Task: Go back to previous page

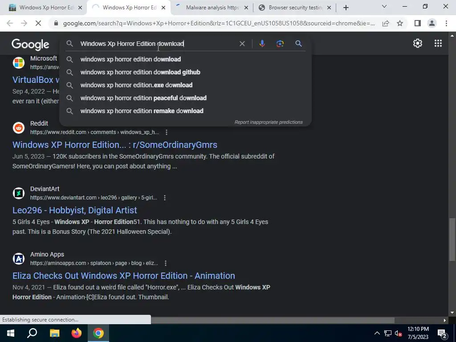Action: [10, 23]
